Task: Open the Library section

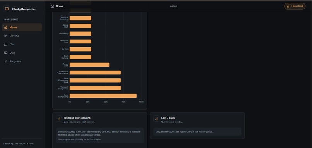Action: tap(22, 36)
